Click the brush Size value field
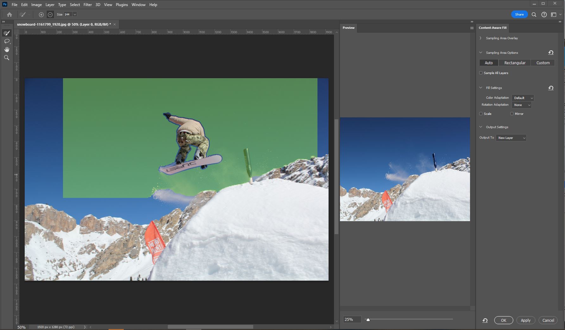Image resolution: width=565 pixels, height=330 pixels. click(x=68, y=15)
